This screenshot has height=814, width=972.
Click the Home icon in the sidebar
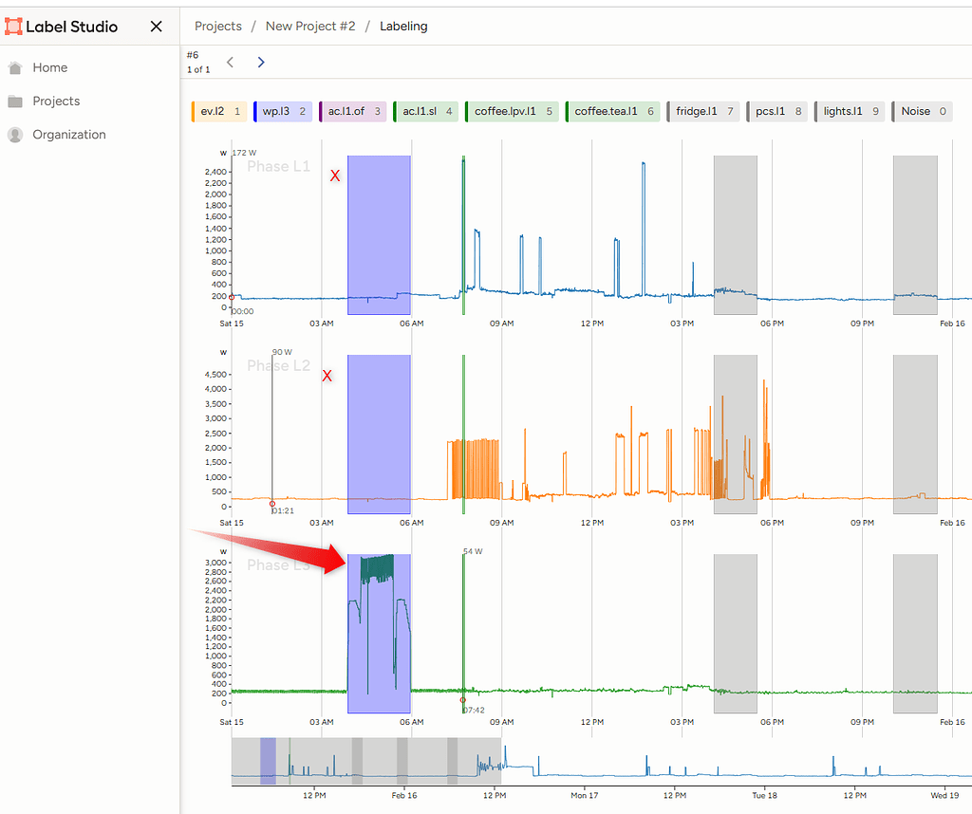[x=13, y=67]
